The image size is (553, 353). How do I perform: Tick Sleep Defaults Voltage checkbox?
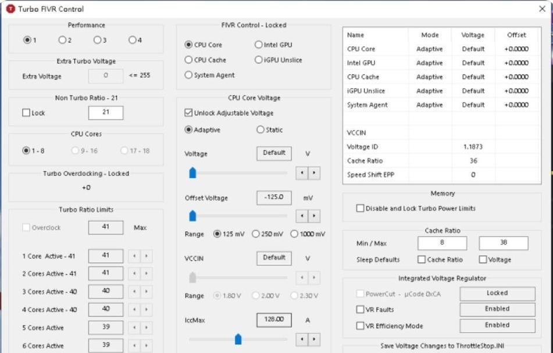point(483,260)
